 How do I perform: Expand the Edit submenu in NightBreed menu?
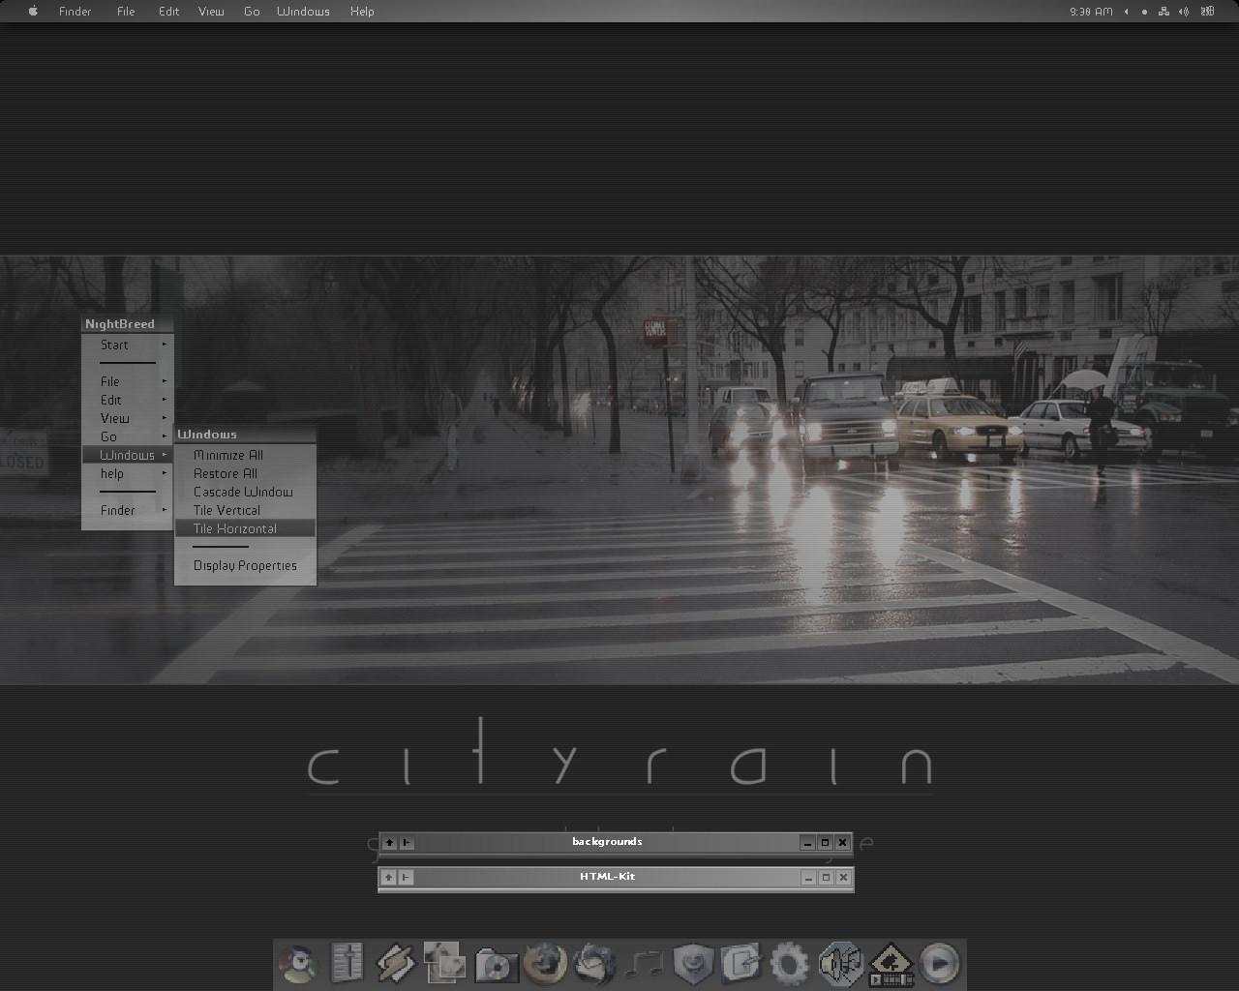[x=128, y=400]
